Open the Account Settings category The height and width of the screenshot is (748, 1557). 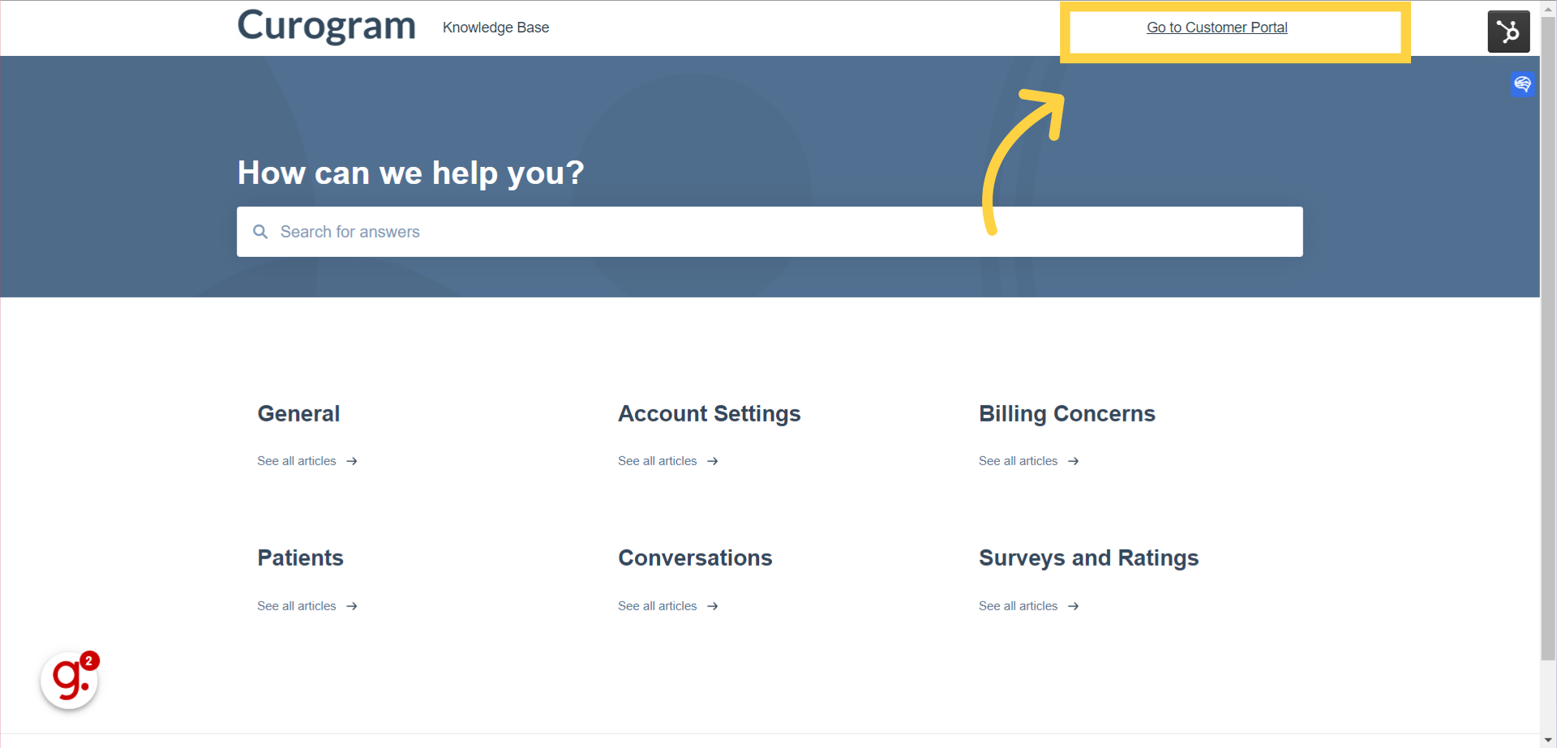coord(709,413)
